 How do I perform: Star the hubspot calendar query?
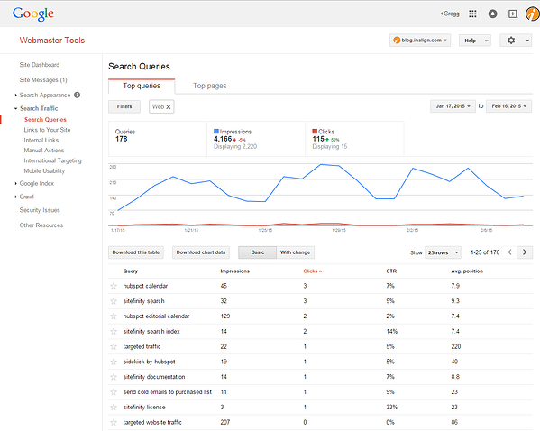(114, 286)
